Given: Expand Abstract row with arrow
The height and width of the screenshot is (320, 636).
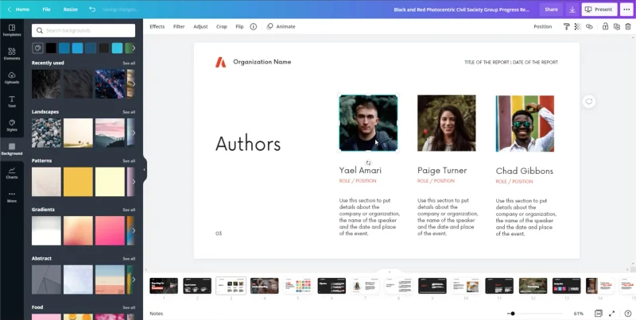Looking at the screenshot, I should (134, 280).
